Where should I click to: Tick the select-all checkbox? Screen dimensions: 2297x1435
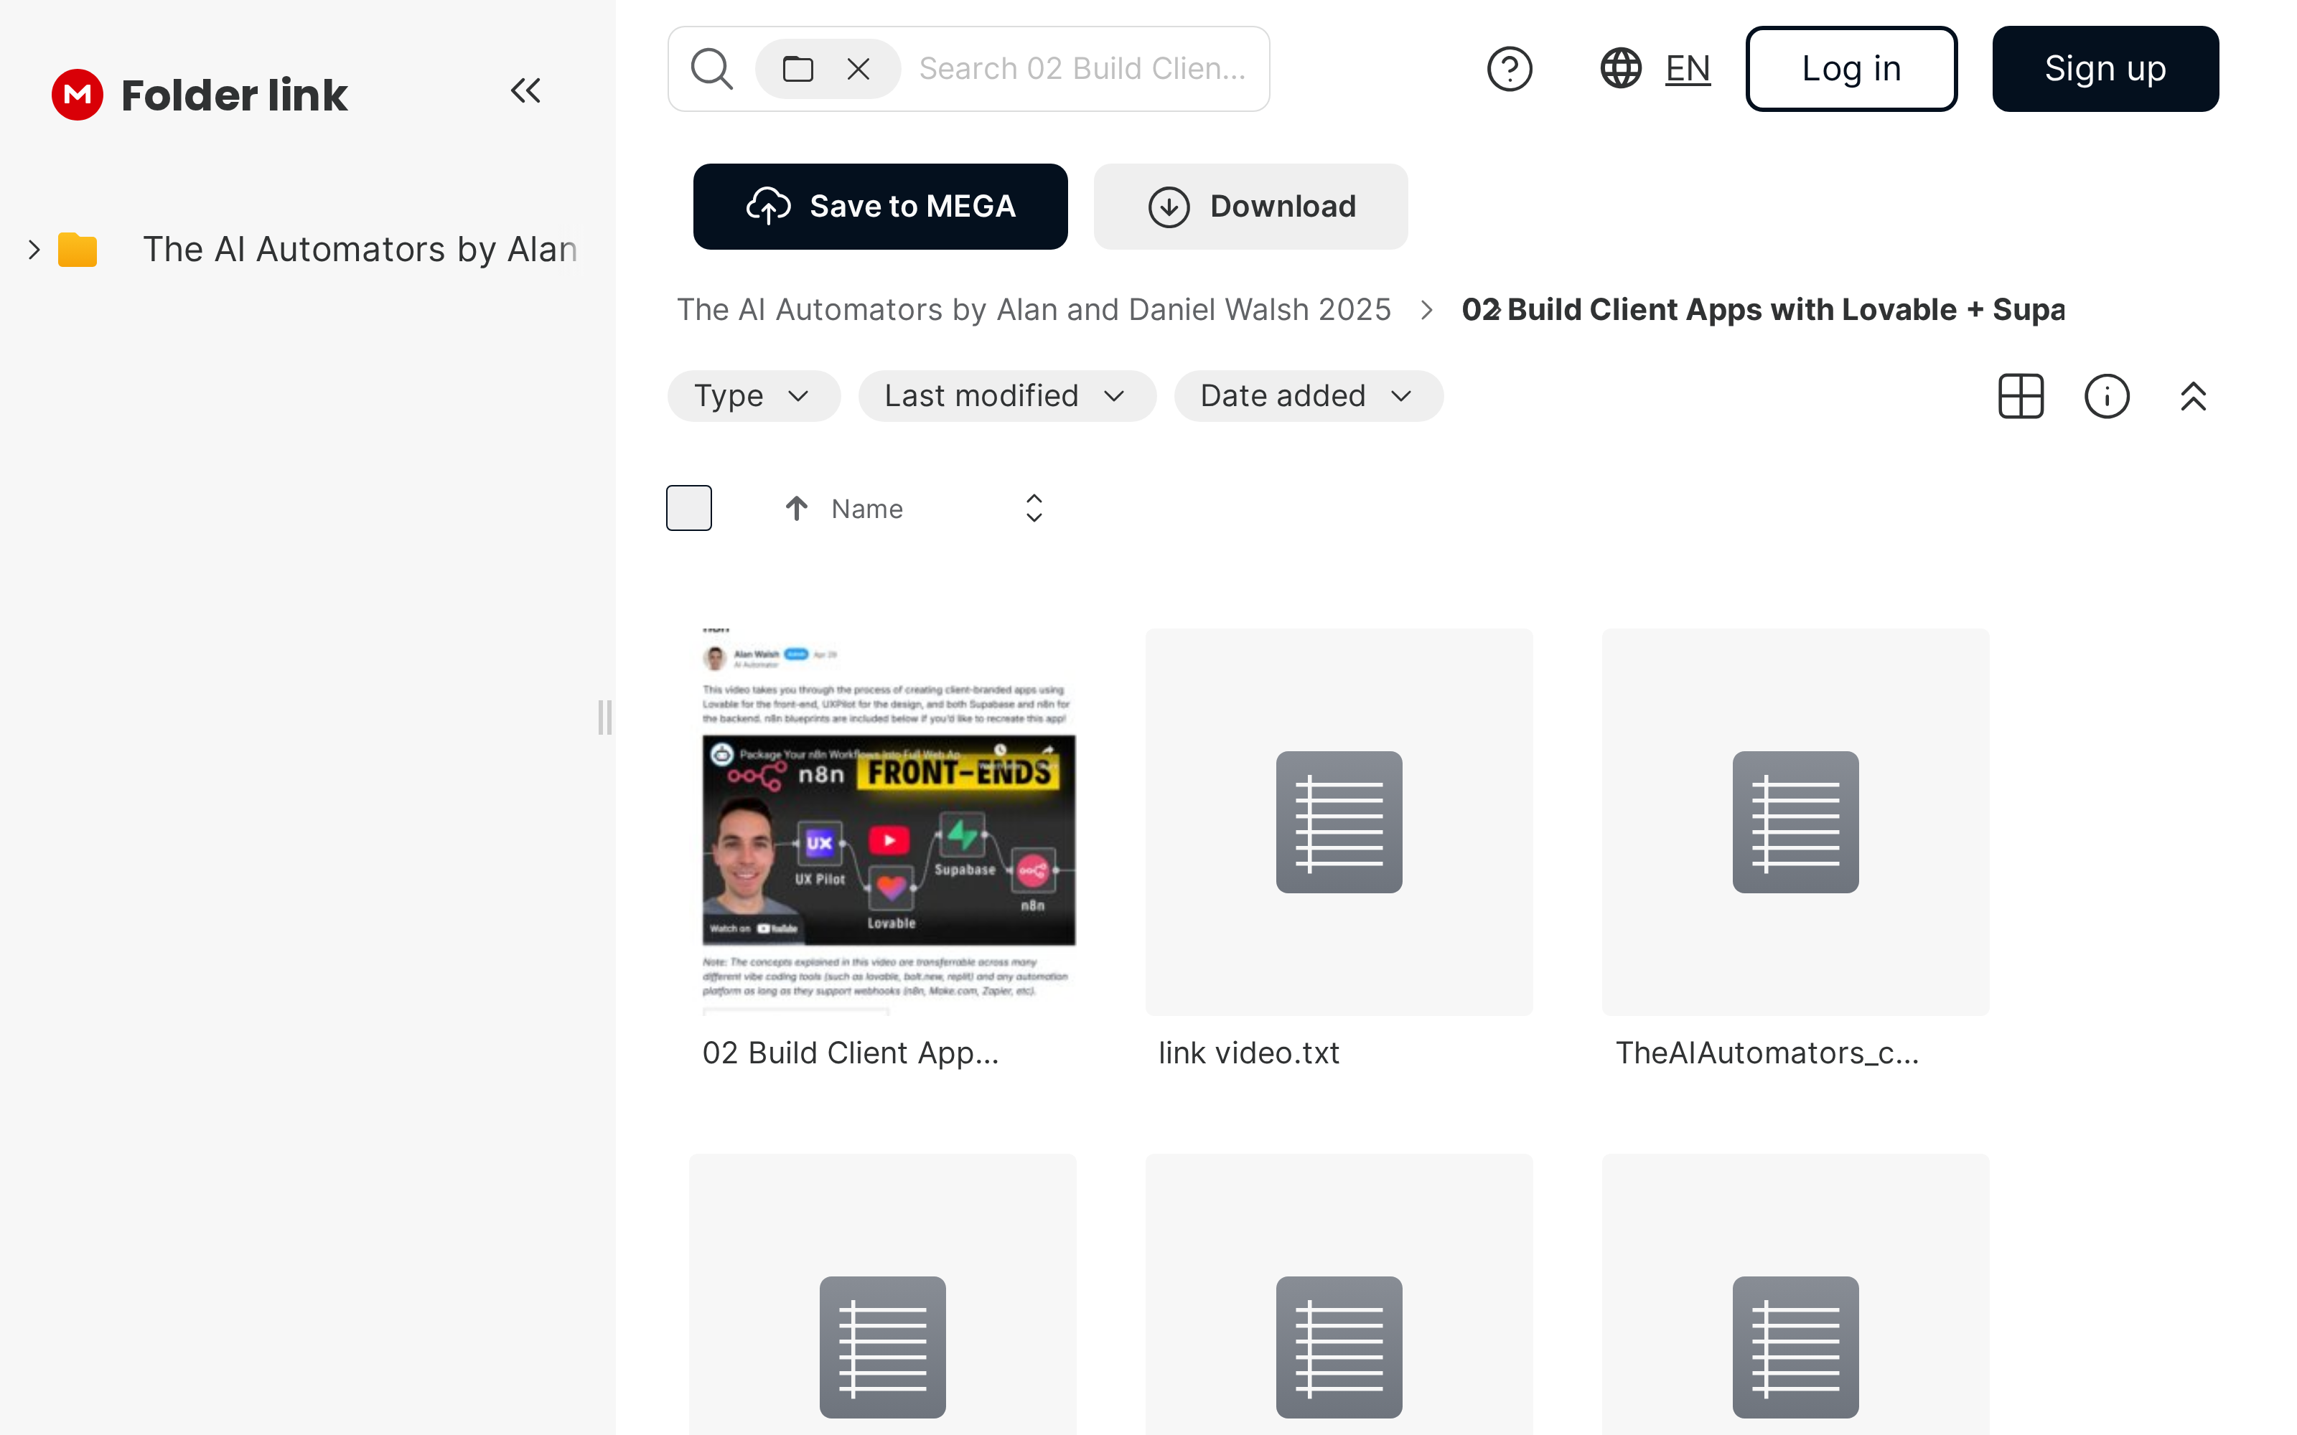point(689,508)
